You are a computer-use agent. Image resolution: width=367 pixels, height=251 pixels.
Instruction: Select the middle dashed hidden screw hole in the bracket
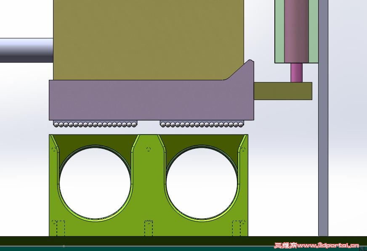(x=149, y=228)
